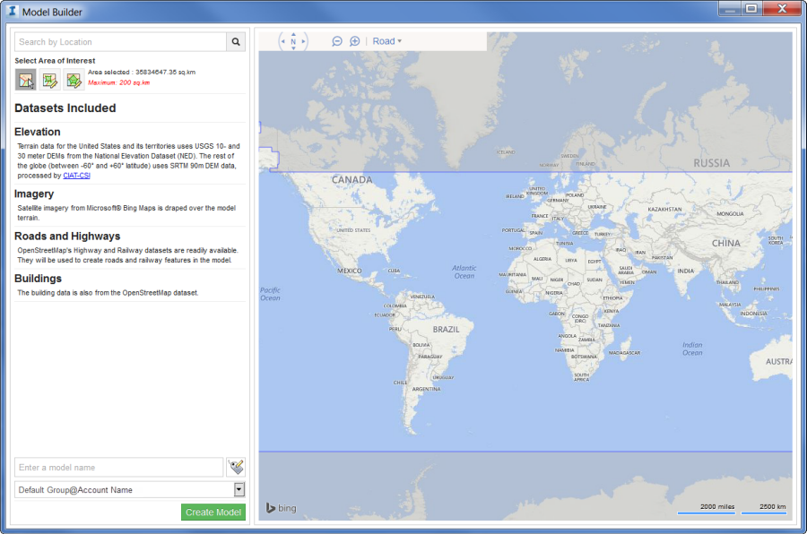Click the Atlantic Ocean label
The width and height of the screenshot is (807, 534).
coord(464,271)
